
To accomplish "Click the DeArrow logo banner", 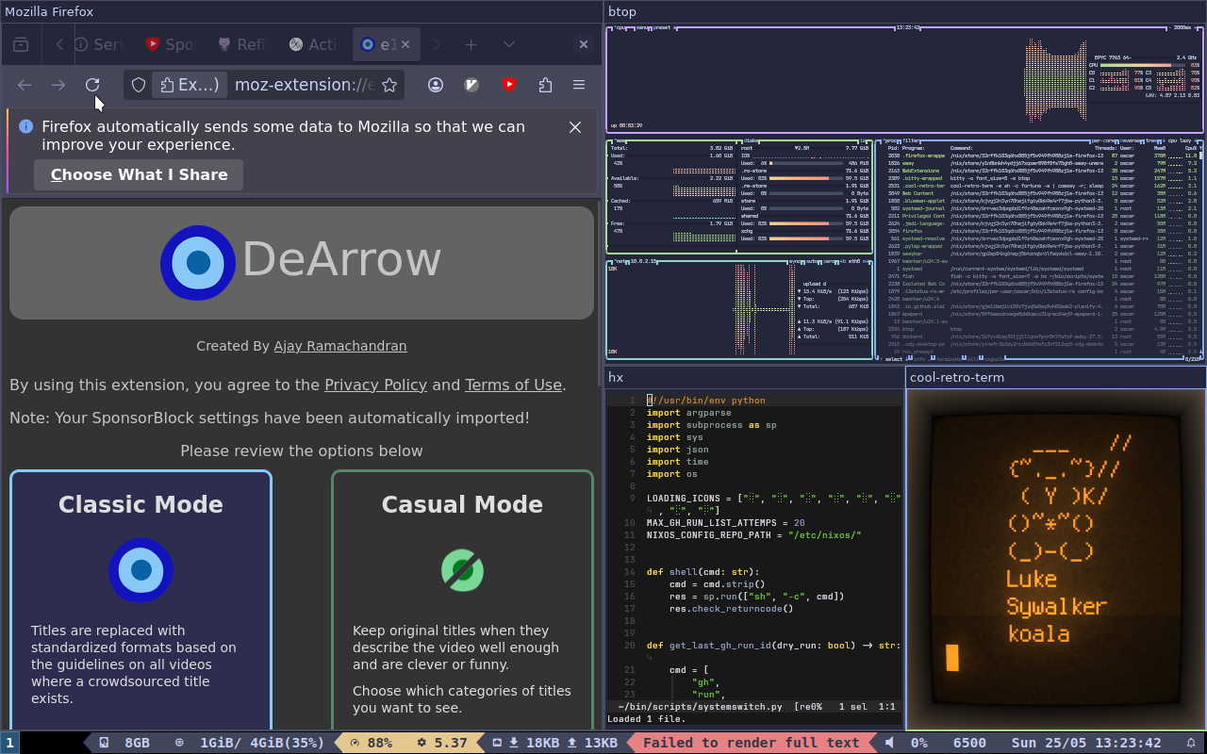I will 302,263.
